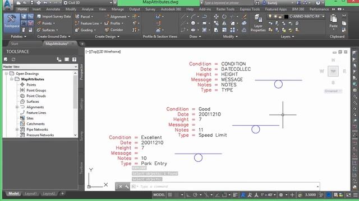
Task: Open the 1" = 40' annotation scale dropdown
Action: coord(268,195)
